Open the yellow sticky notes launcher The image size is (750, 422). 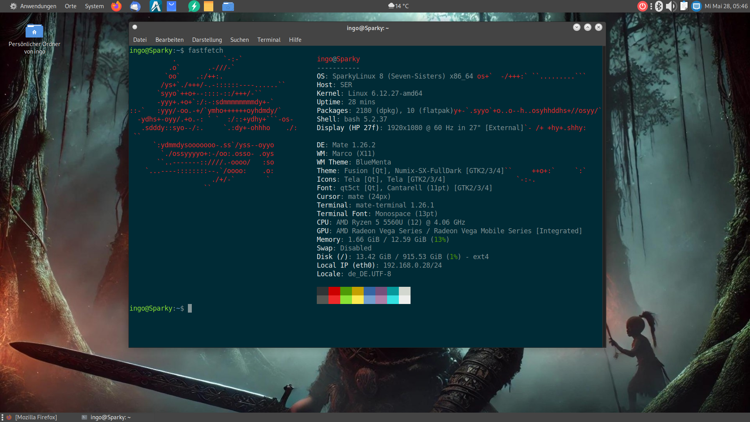point(209,6)
